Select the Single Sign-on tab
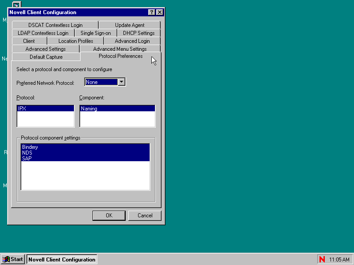This screenshot has height=265, width=354. pyautogui.click(x=96, y=33)
